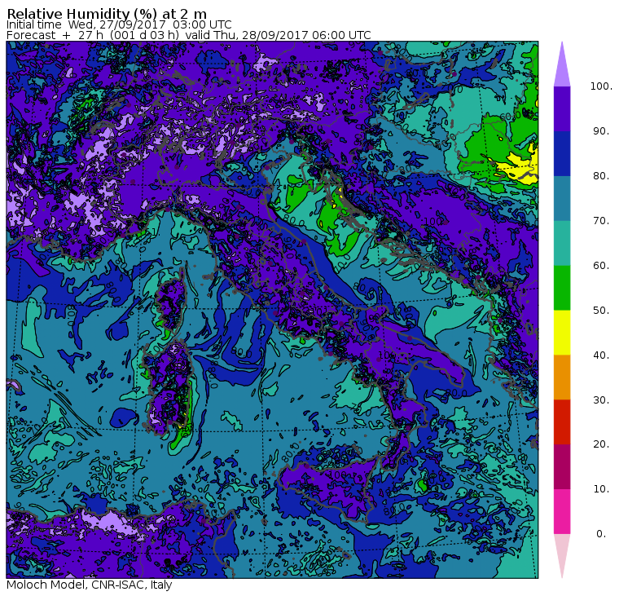Click the '90.' colorbar label
619x596 pixels.
tap(601, 130)
